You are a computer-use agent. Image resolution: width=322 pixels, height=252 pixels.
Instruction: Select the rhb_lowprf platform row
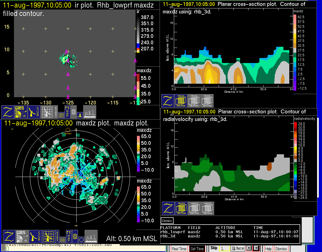click(229, 232)
